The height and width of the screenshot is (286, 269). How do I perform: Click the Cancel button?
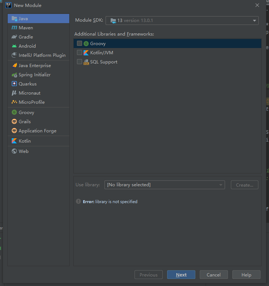[x=214, y=275]
